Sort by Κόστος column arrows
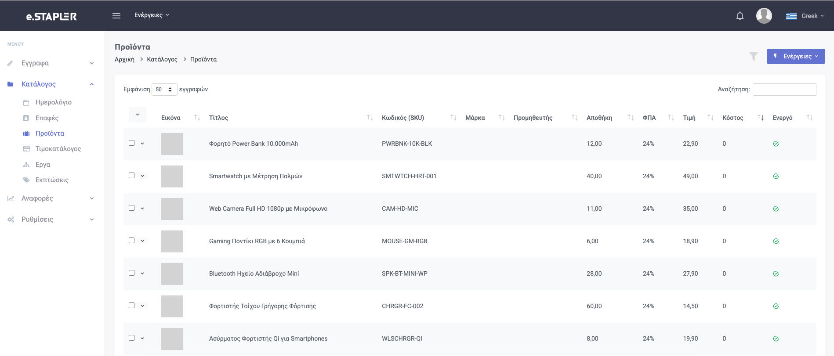 pos(761,118)
